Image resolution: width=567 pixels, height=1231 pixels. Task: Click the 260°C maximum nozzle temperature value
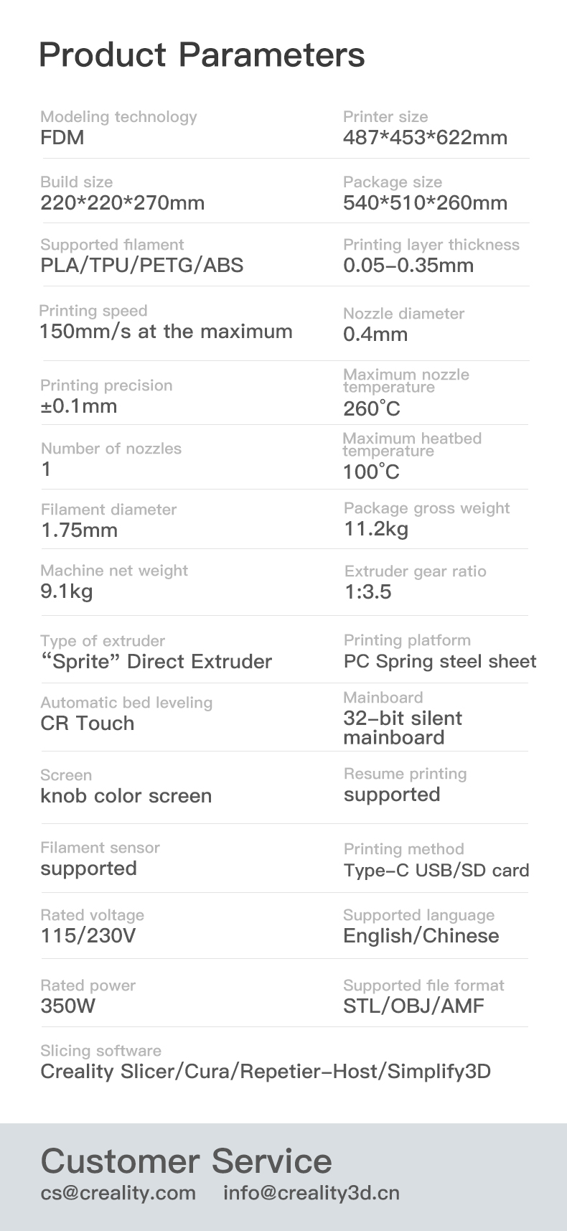pos(372,409)
